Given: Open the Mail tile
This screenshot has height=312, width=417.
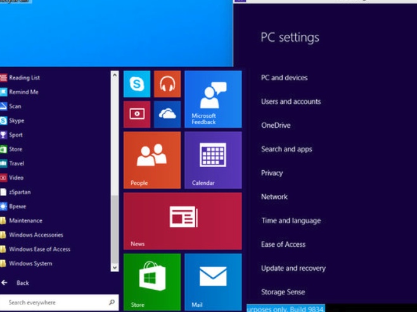Looking at the screenshot, I should pos(213,282).
